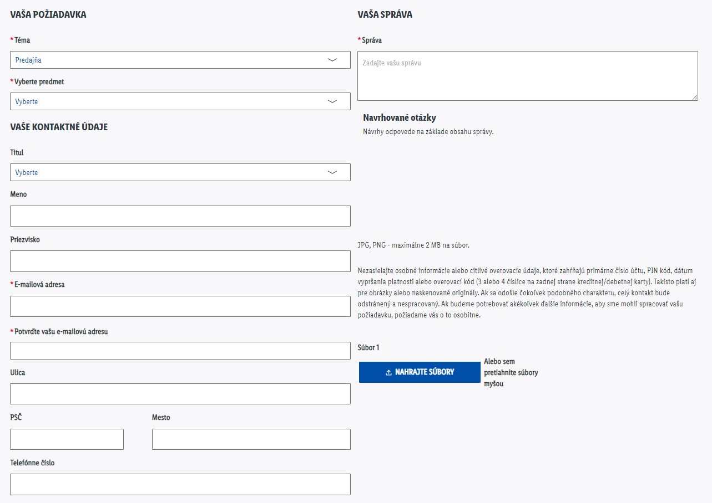
Task: Click into the Správa message textarea
Action: coord(528,76)
